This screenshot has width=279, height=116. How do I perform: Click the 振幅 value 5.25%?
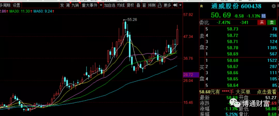tap(232, 114)
